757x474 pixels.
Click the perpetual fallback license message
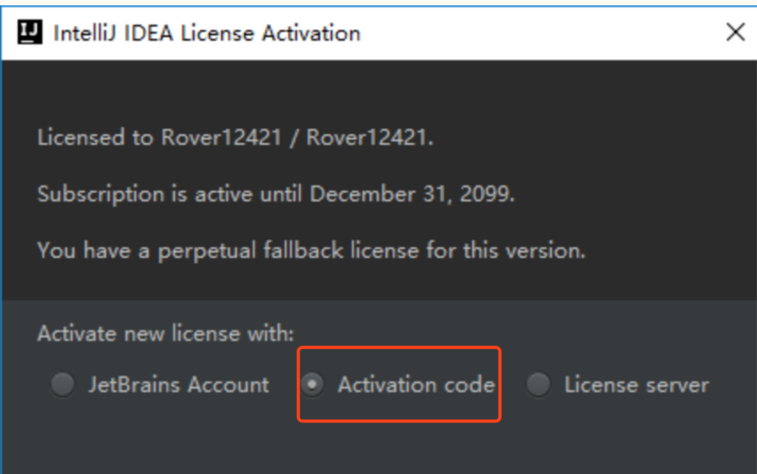click(311, 251)
